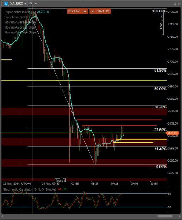Select the Synchronized Drawings indicator label
Image resolution: width=182 pixels, height=220 pixels.
[20, 17]
